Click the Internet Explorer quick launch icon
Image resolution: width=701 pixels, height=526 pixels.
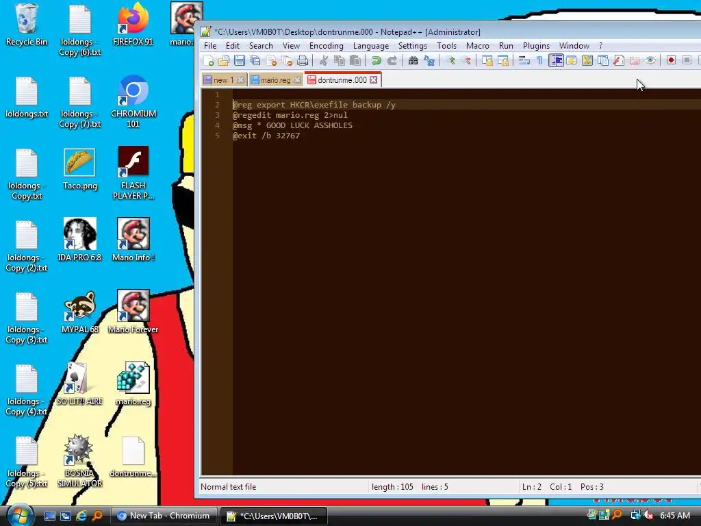(81, 516)
